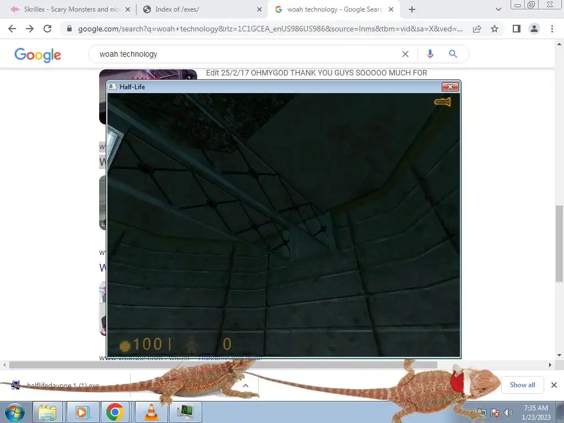Image resolution: width=564 pixels, height=423 pixels.
Task: Close the Skrillex tab
Action: 128,10
